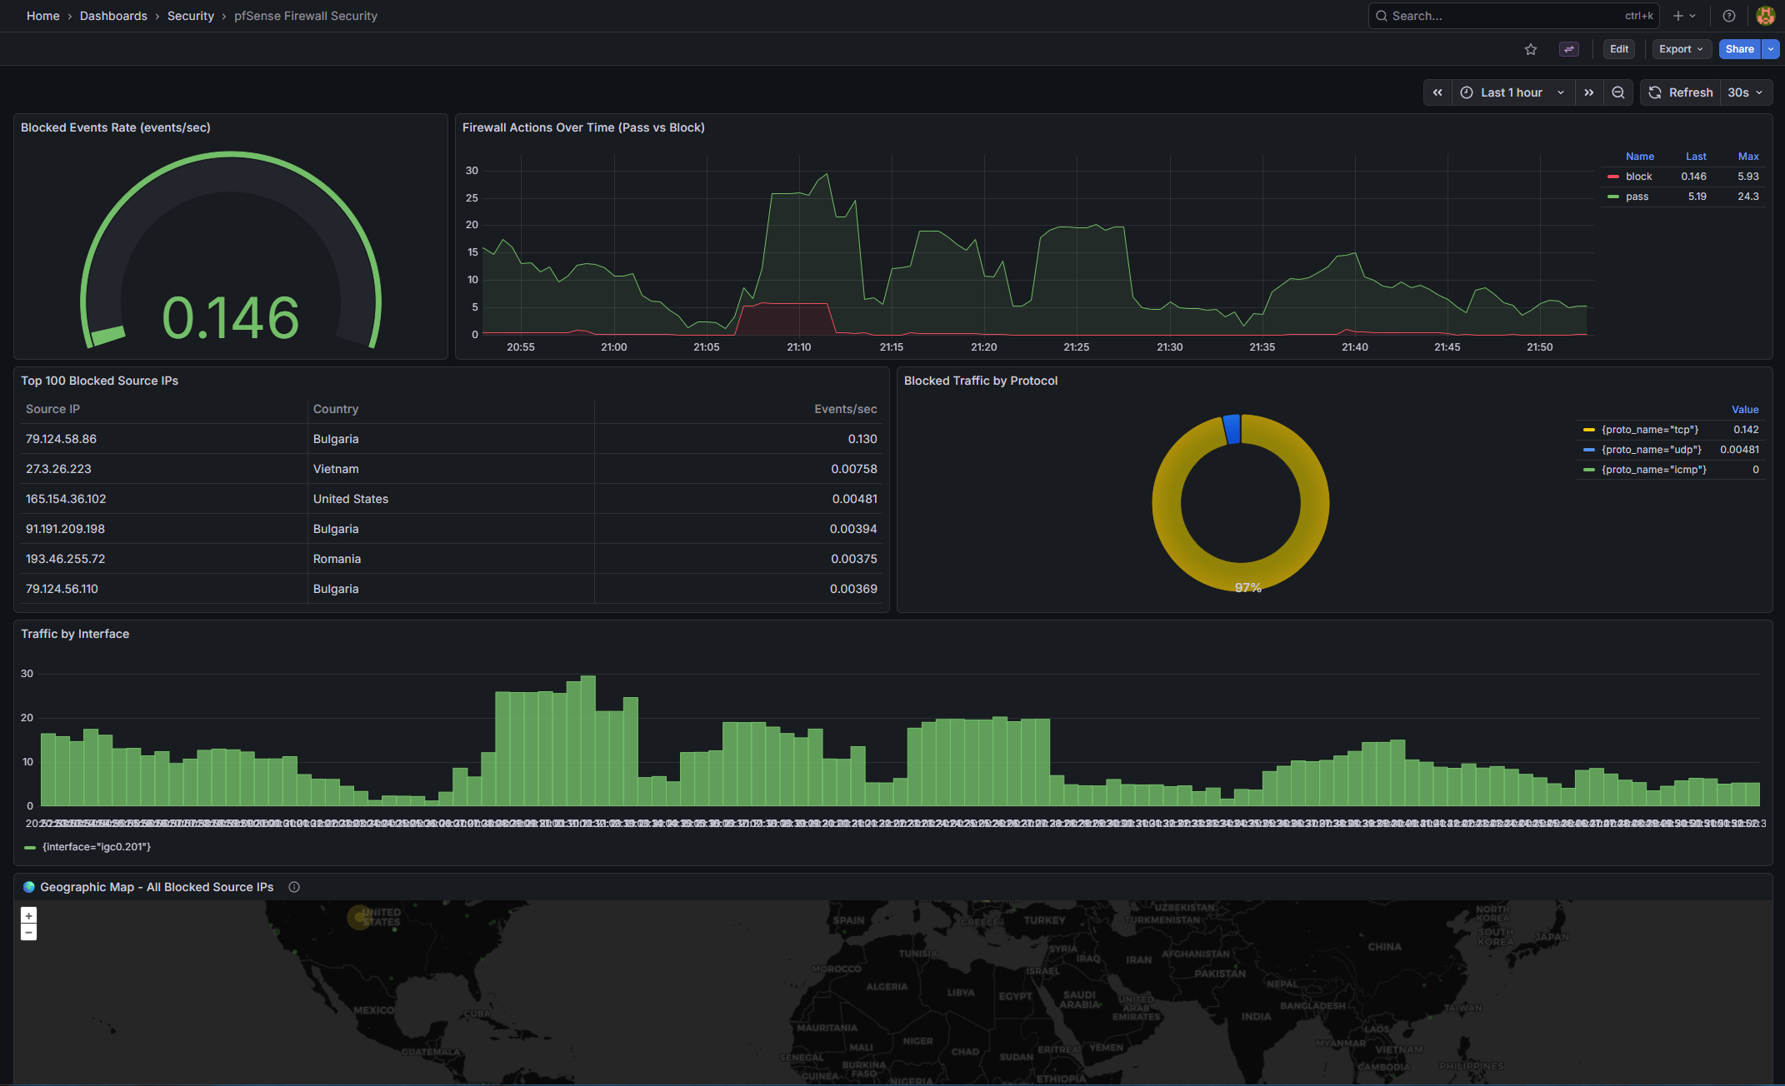Toggle the block series in legend
The width and height of the screenshot is (1785, 1086).
point(1638,177)
